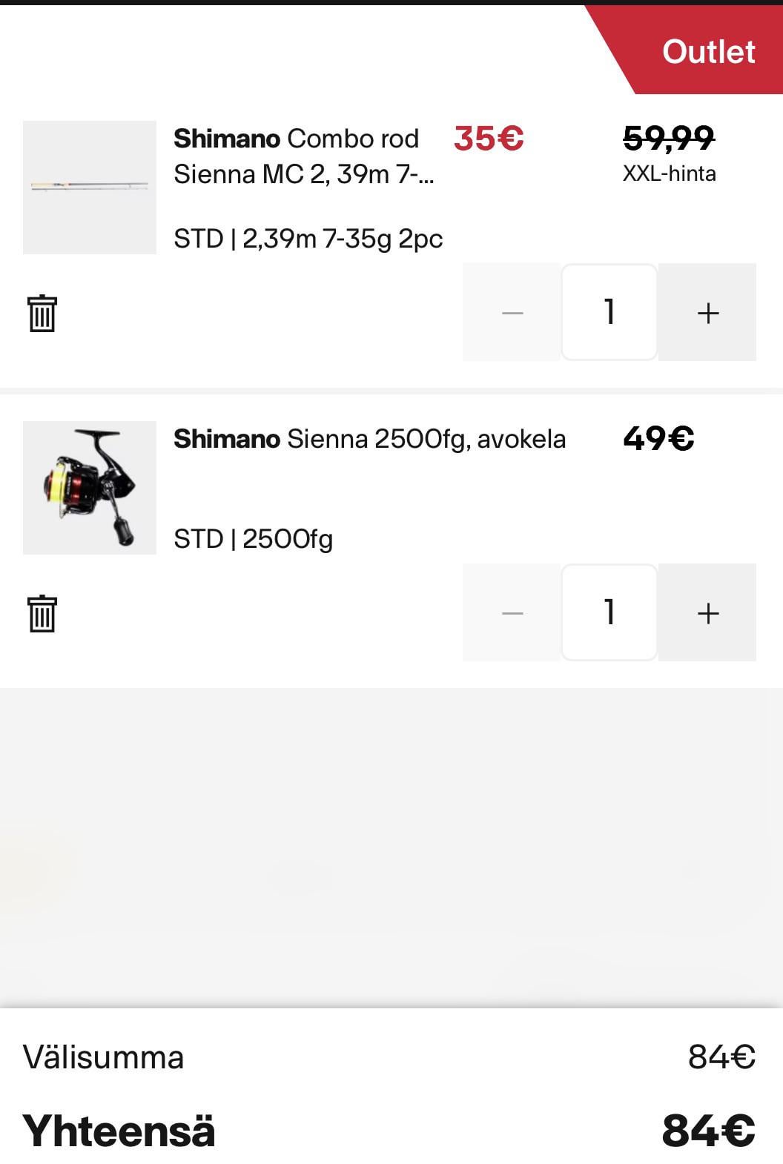Click the red 35€ sale price
The image size is (783, 1164).
click(x=489, y=139)
